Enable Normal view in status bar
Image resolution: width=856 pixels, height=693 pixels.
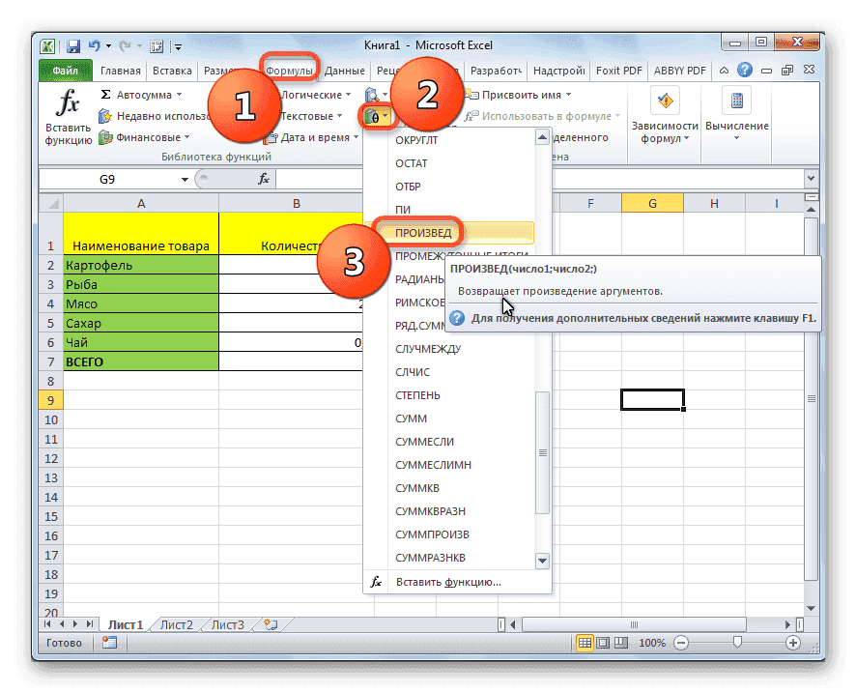point(584,642)
